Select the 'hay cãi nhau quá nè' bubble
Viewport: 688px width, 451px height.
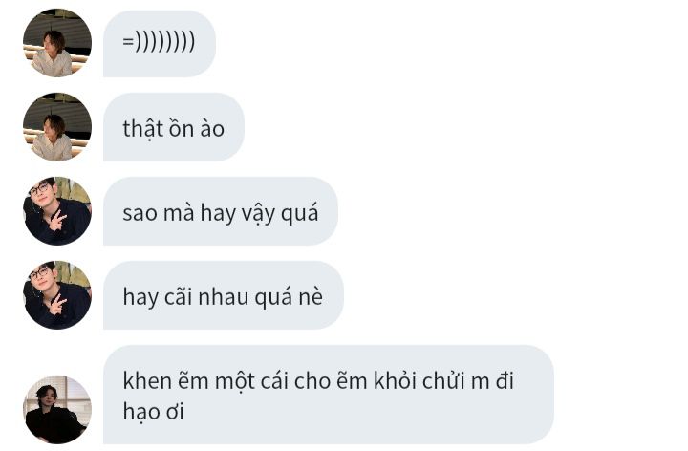pos(224,295)
